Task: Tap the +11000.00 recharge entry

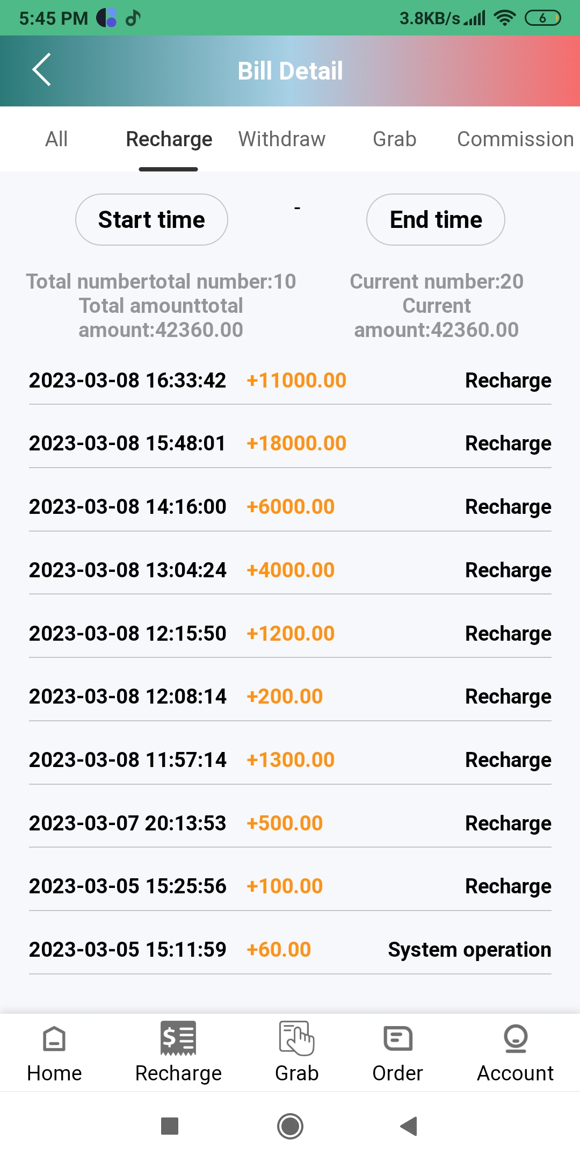Action: click(x=290, y=381)
